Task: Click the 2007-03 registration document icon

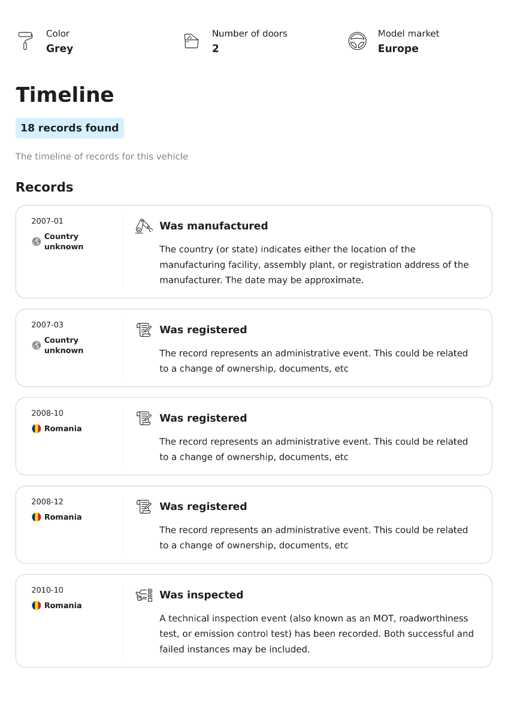Action: [x=144, y=330]
